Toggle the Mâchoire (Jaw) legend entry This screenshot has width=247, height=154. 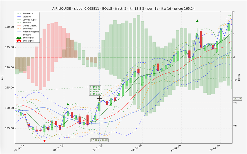(31, 32)
